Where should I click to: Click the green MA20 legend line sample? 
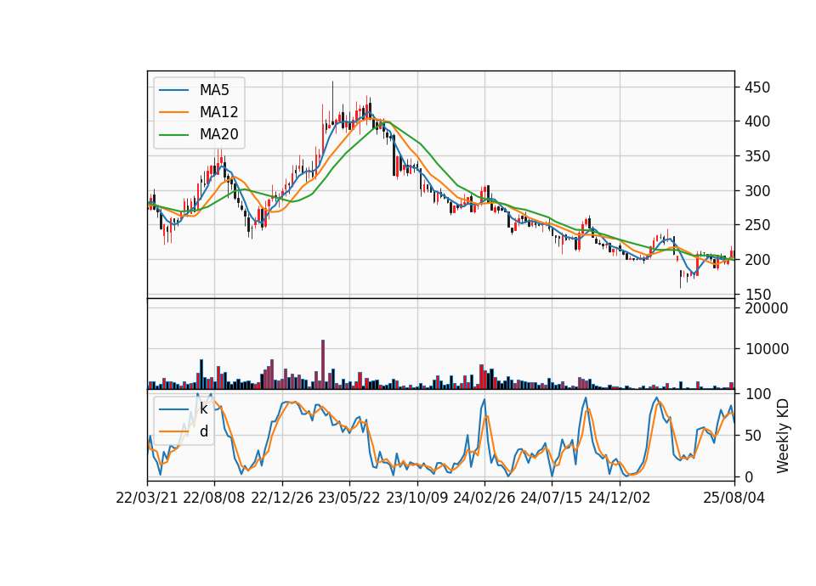point(173,134)
